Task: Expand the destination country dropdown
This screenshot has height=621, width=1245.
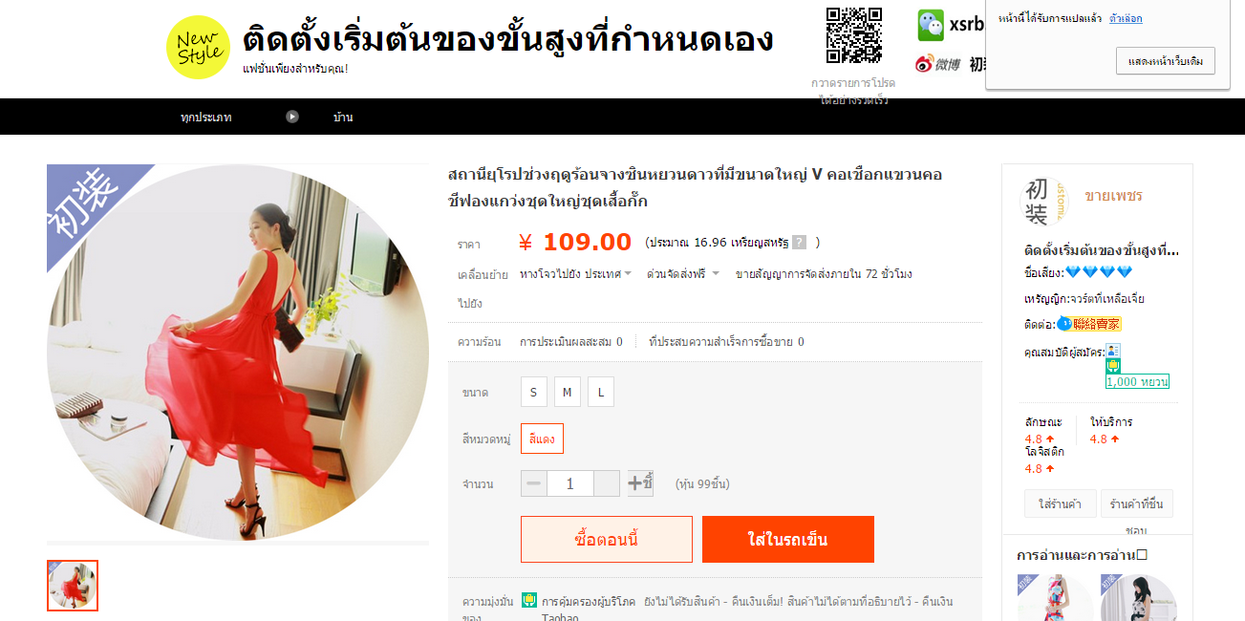Action: (576, 274)
